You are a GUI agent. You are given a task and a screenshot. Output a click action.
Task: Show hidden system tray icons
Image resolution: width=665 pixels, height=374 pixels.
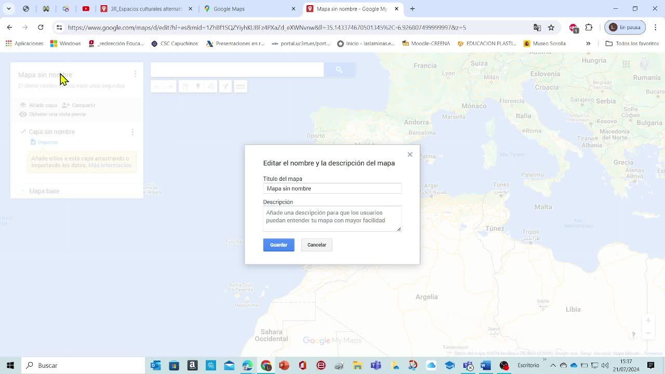(x=553, y=366)
